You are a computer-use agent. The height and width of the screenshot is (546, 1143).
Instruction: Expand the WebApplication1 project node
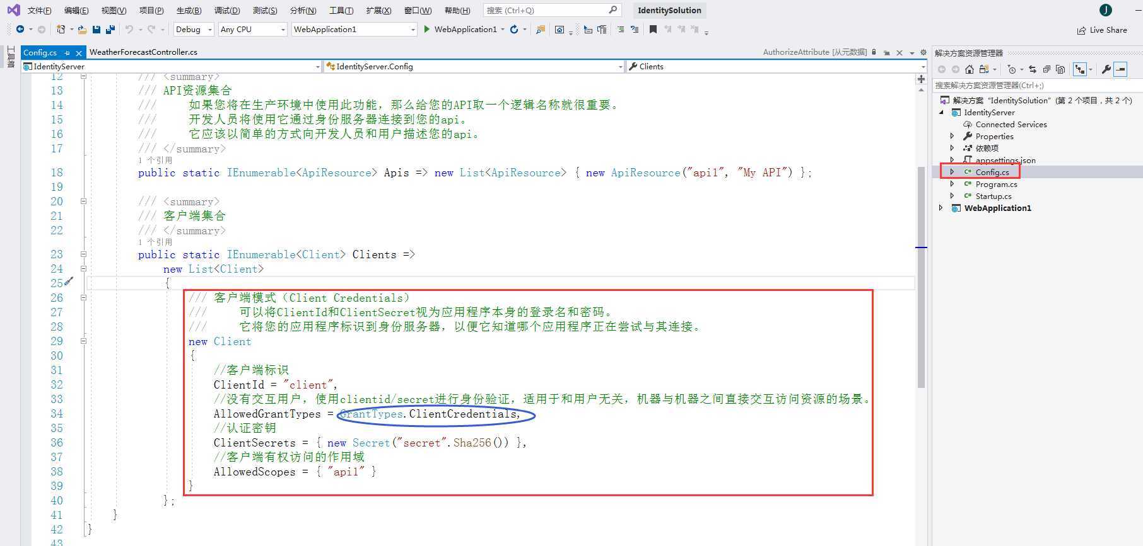point(941,208)
